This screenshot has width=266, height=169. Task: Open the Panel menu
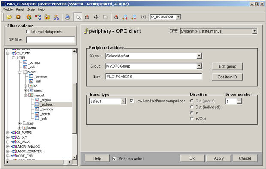20,9
